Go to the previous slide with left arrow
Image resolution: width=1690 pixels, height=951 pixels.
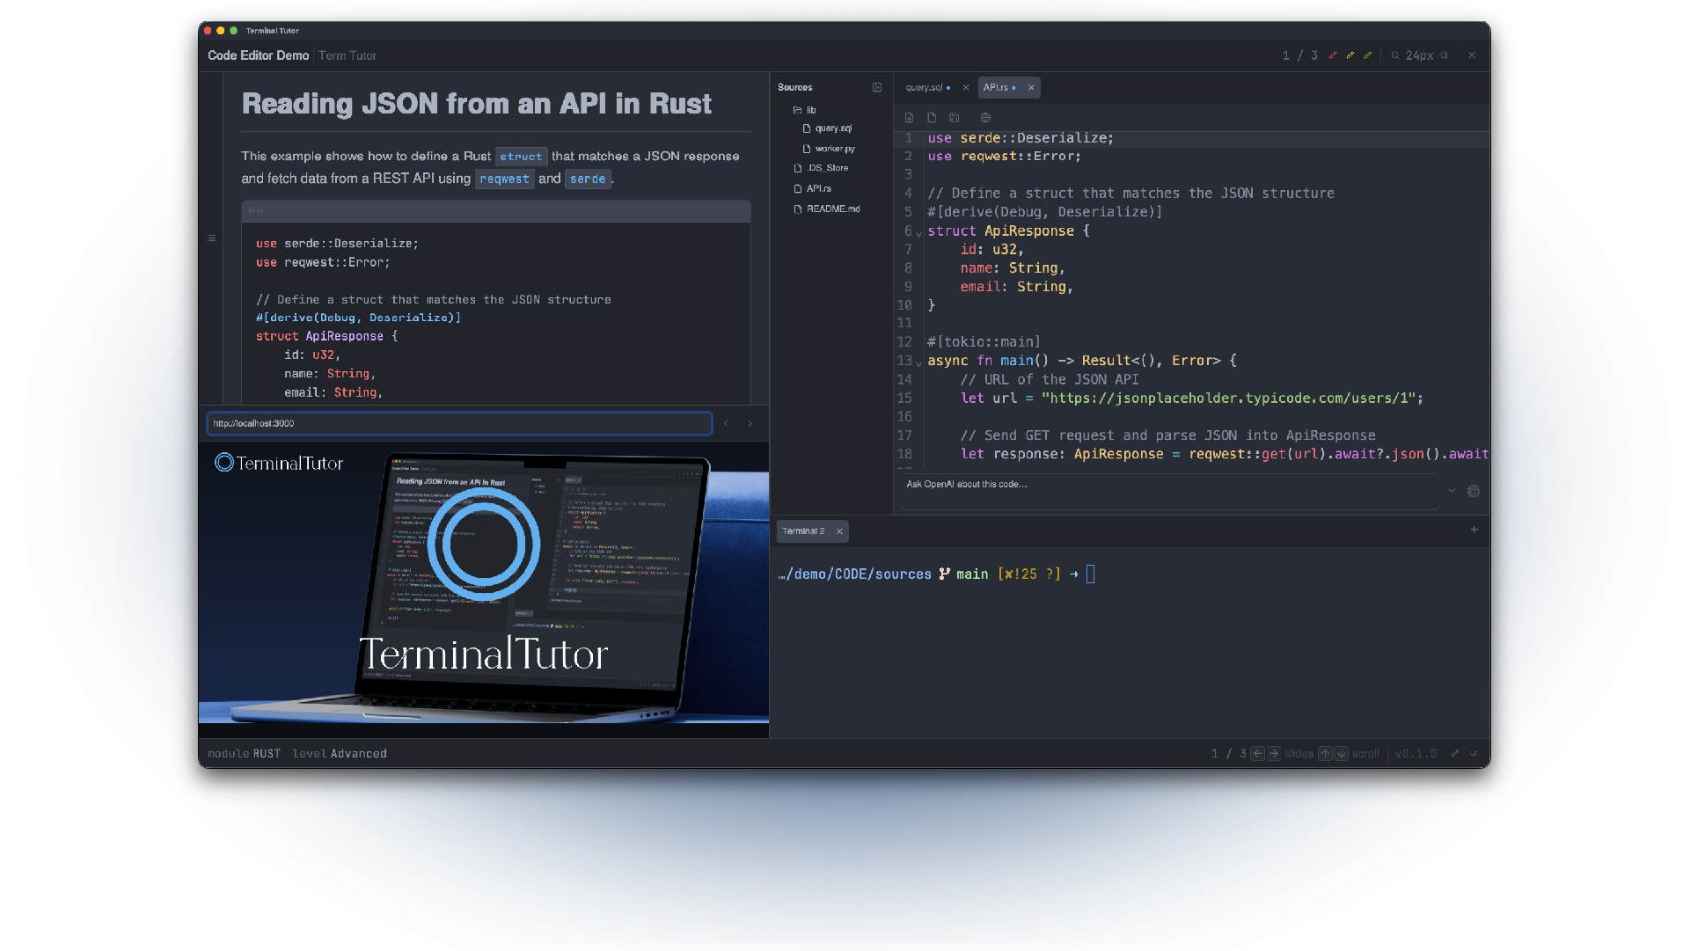[x=1257, y=754]
